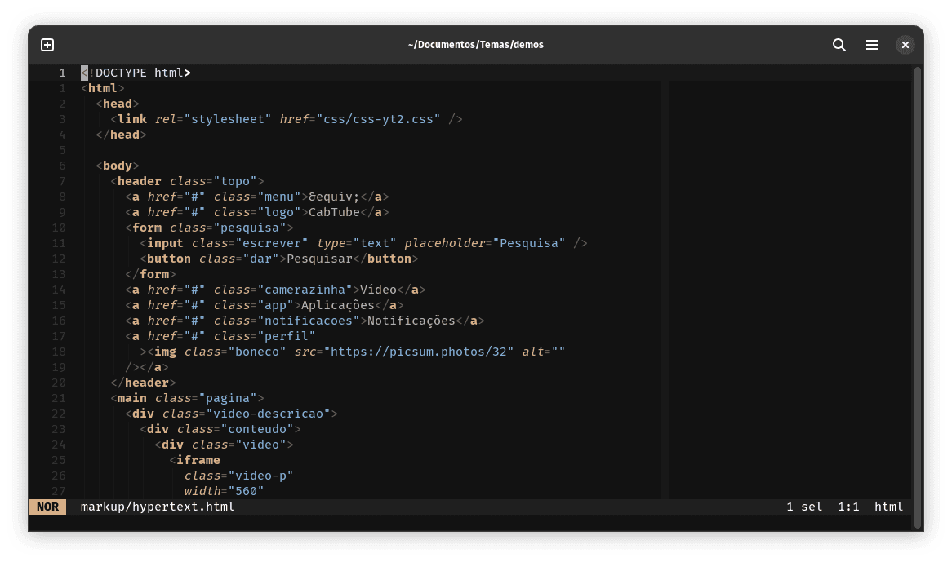The height and width of the screenshot is (562, 952).
Task: Click the opening html tag
Action: (x=103, y=89)
